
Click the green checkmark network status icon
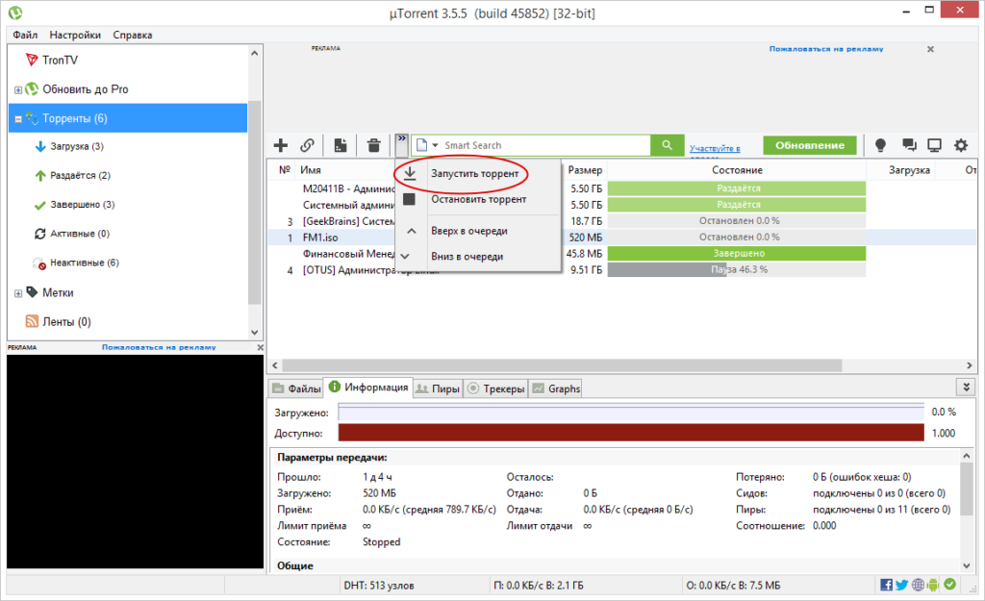pos(949,584)
